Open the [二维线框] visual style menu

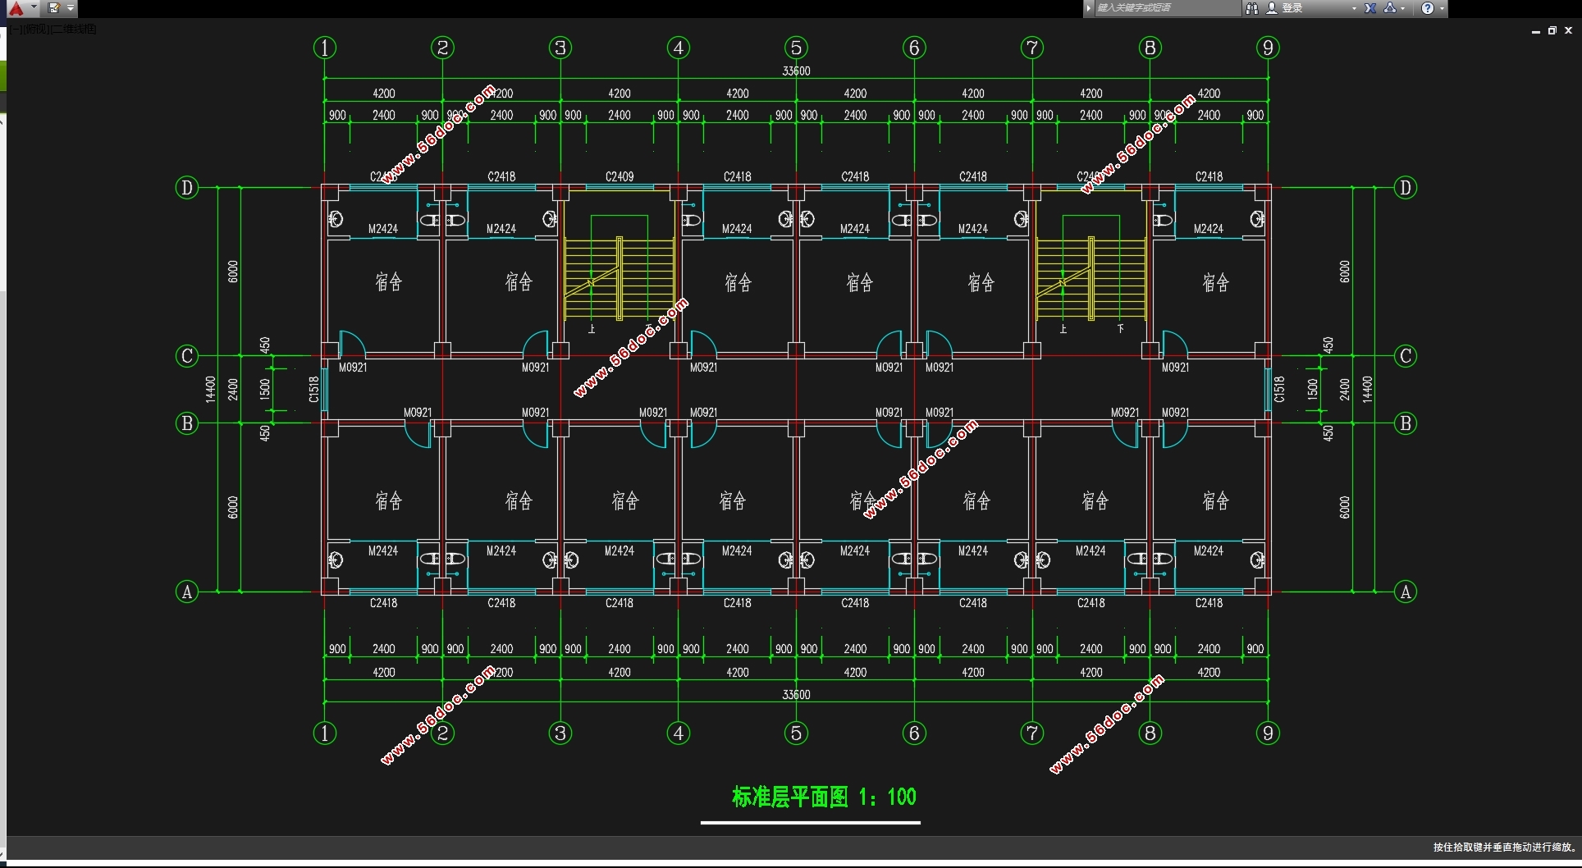tap(73, 29)
